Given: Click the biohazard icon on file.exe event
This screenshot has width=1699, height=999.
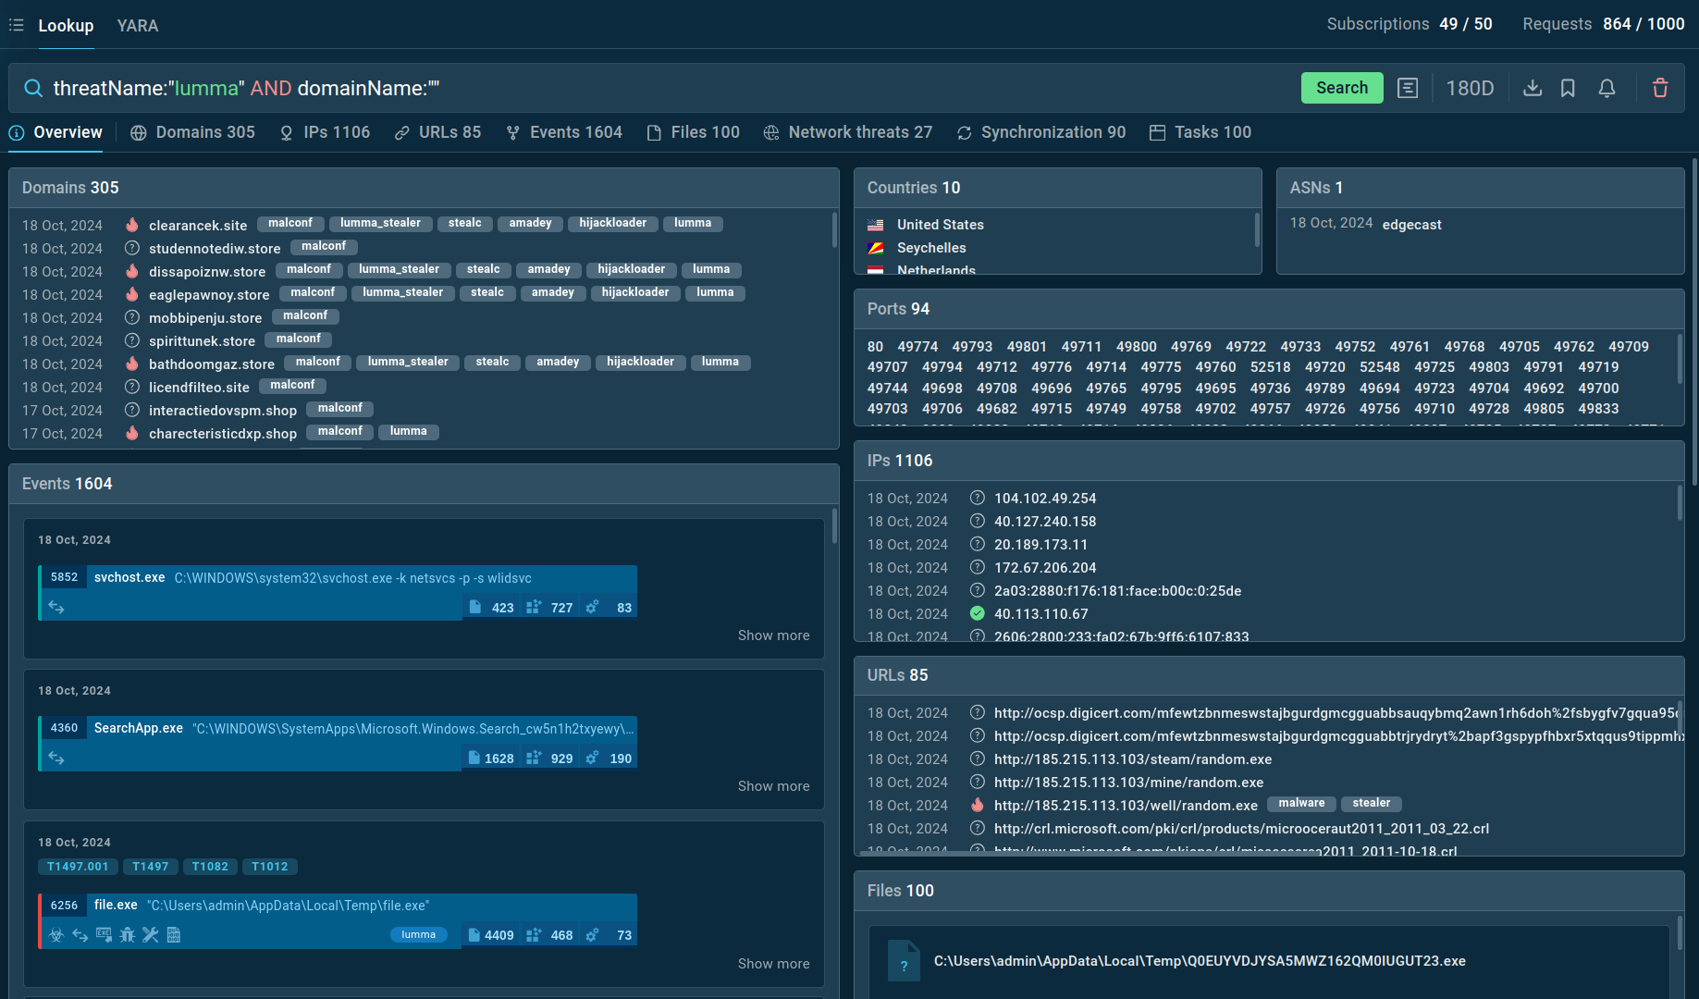Looking at the screenshot, I should (x=56, y=935).
